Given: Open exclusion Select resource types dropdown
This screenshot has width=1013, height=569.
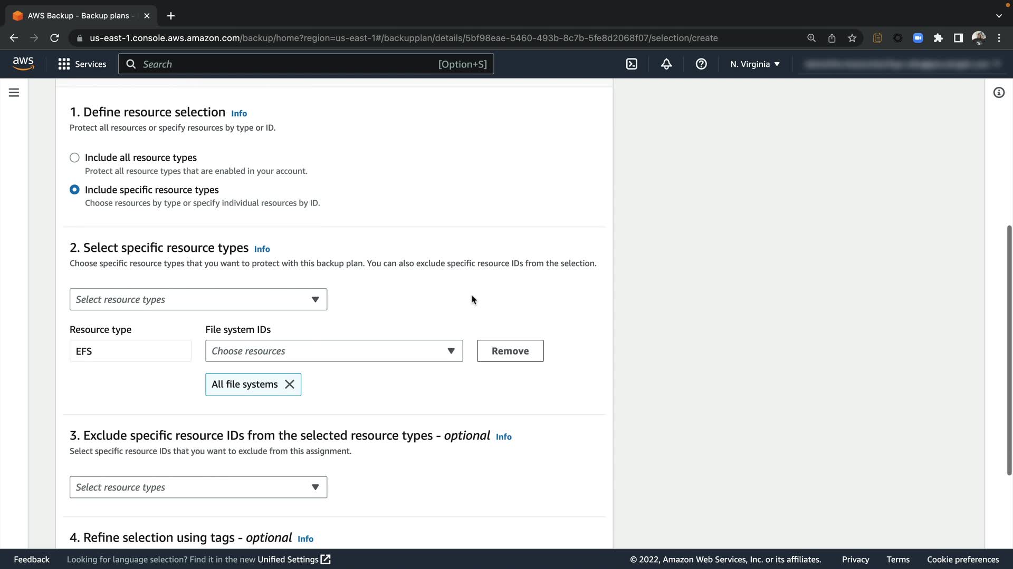Looking at the screenshot, I should tap(198, 487).
